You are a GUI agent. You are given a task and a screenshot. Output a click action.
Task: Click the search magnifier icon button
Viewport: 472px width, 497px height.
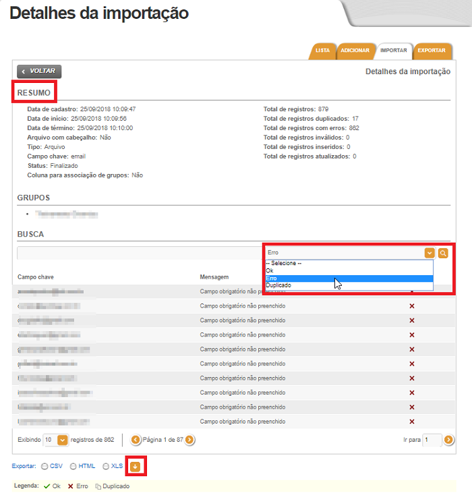pyautogui.click(x=443, y=253)
